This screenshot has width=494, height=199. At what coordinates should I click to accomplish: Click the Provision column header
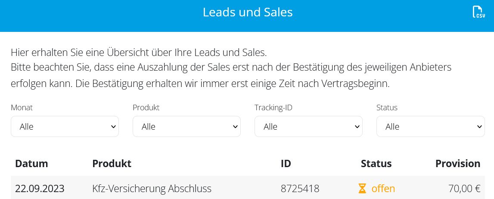tap(458, 163)
